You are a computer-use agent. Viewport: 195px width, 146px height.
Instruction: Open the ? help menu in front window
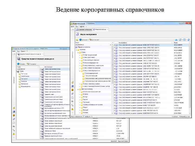pos(86,26)
